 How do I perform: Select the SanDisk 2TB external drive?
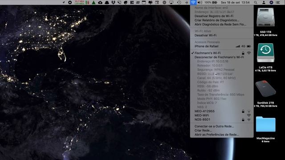pos(265,89)
